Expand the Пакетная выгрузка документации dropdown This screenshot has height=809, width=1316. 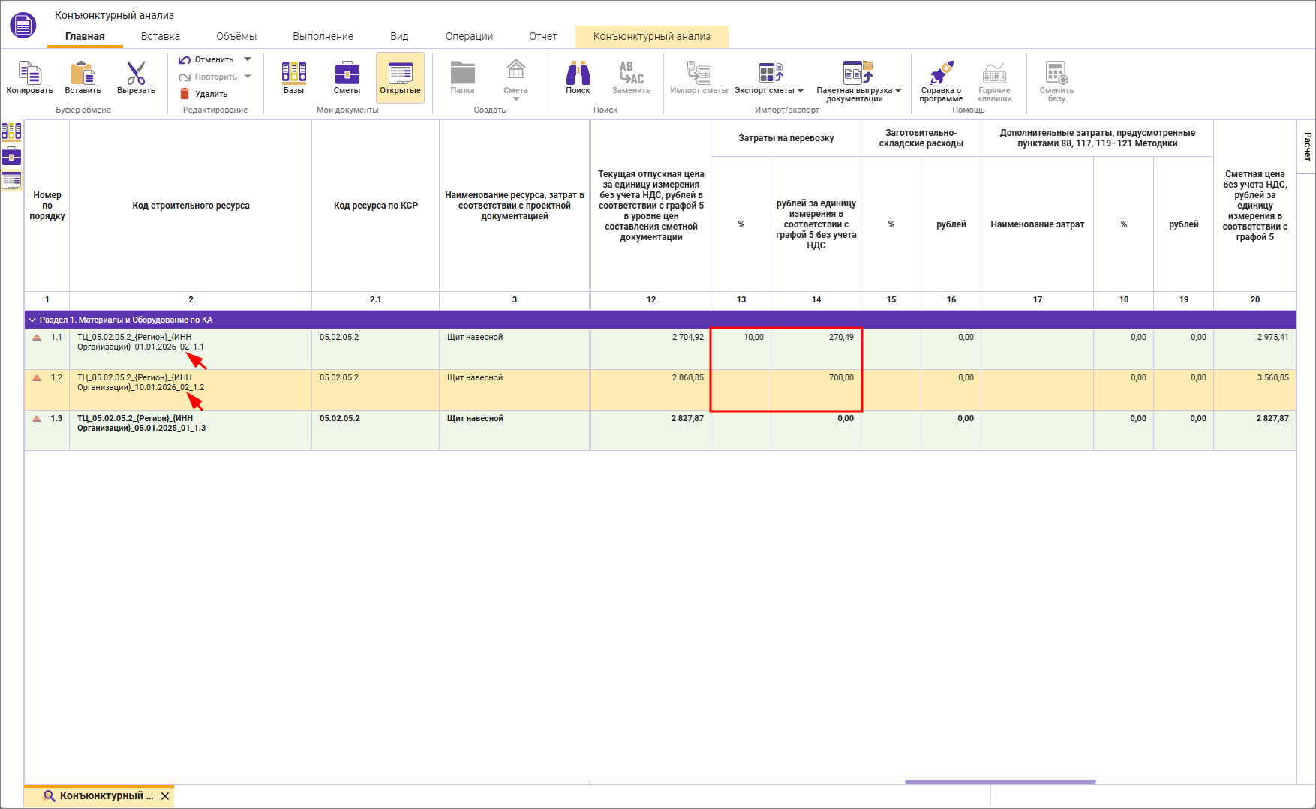pyautogui.click(x=898, y=91)
